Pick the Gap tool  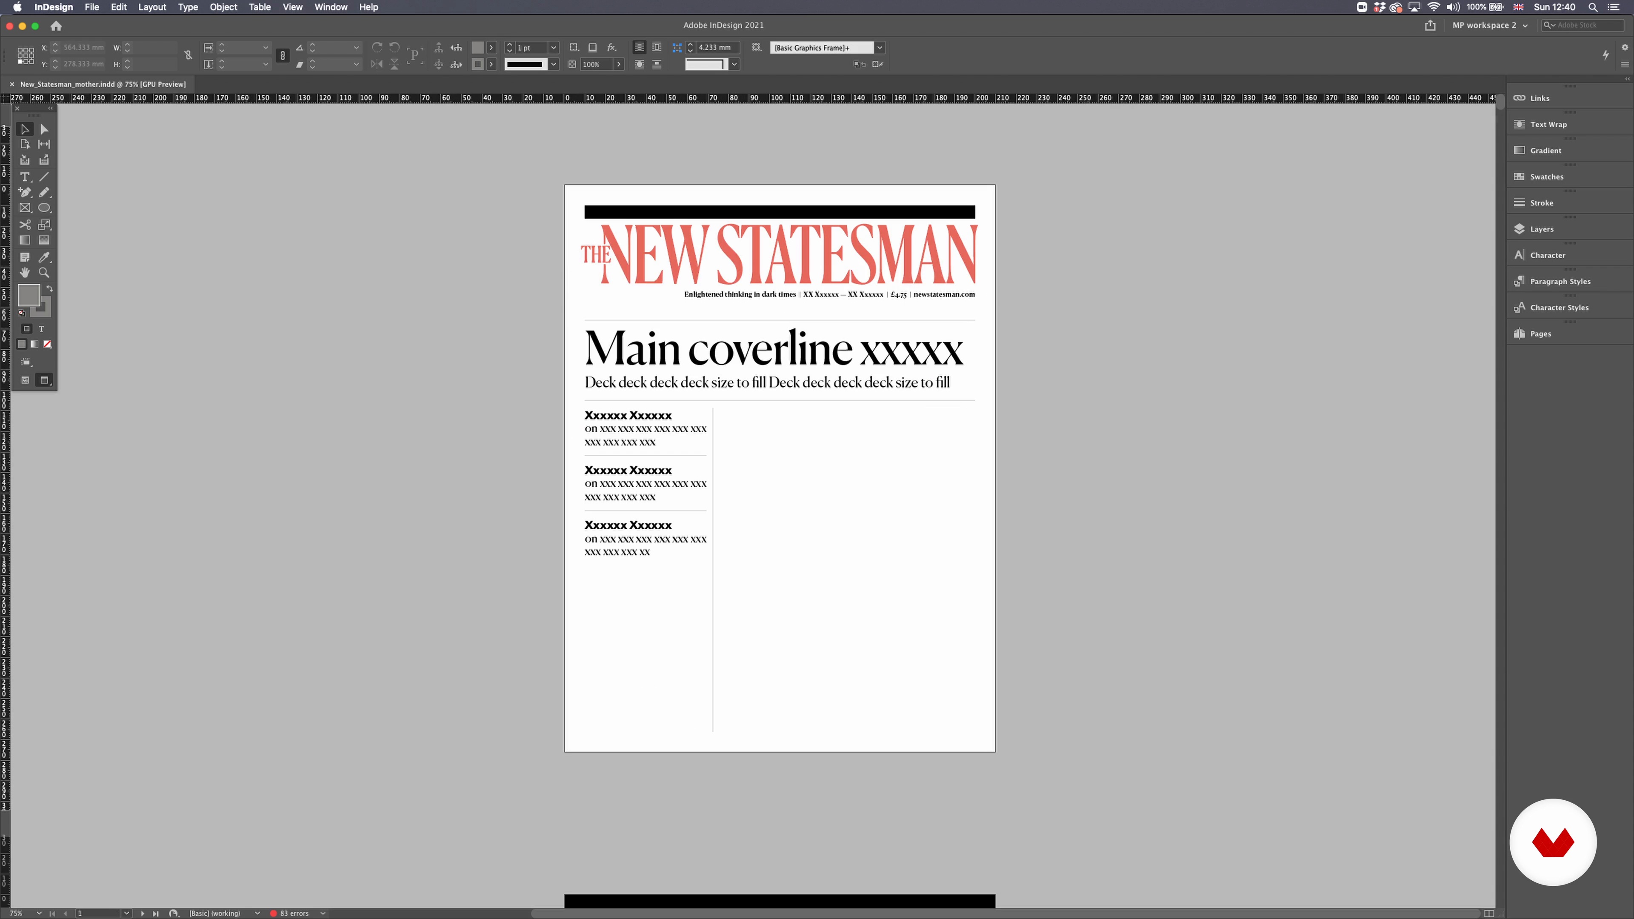click(44, 144)
